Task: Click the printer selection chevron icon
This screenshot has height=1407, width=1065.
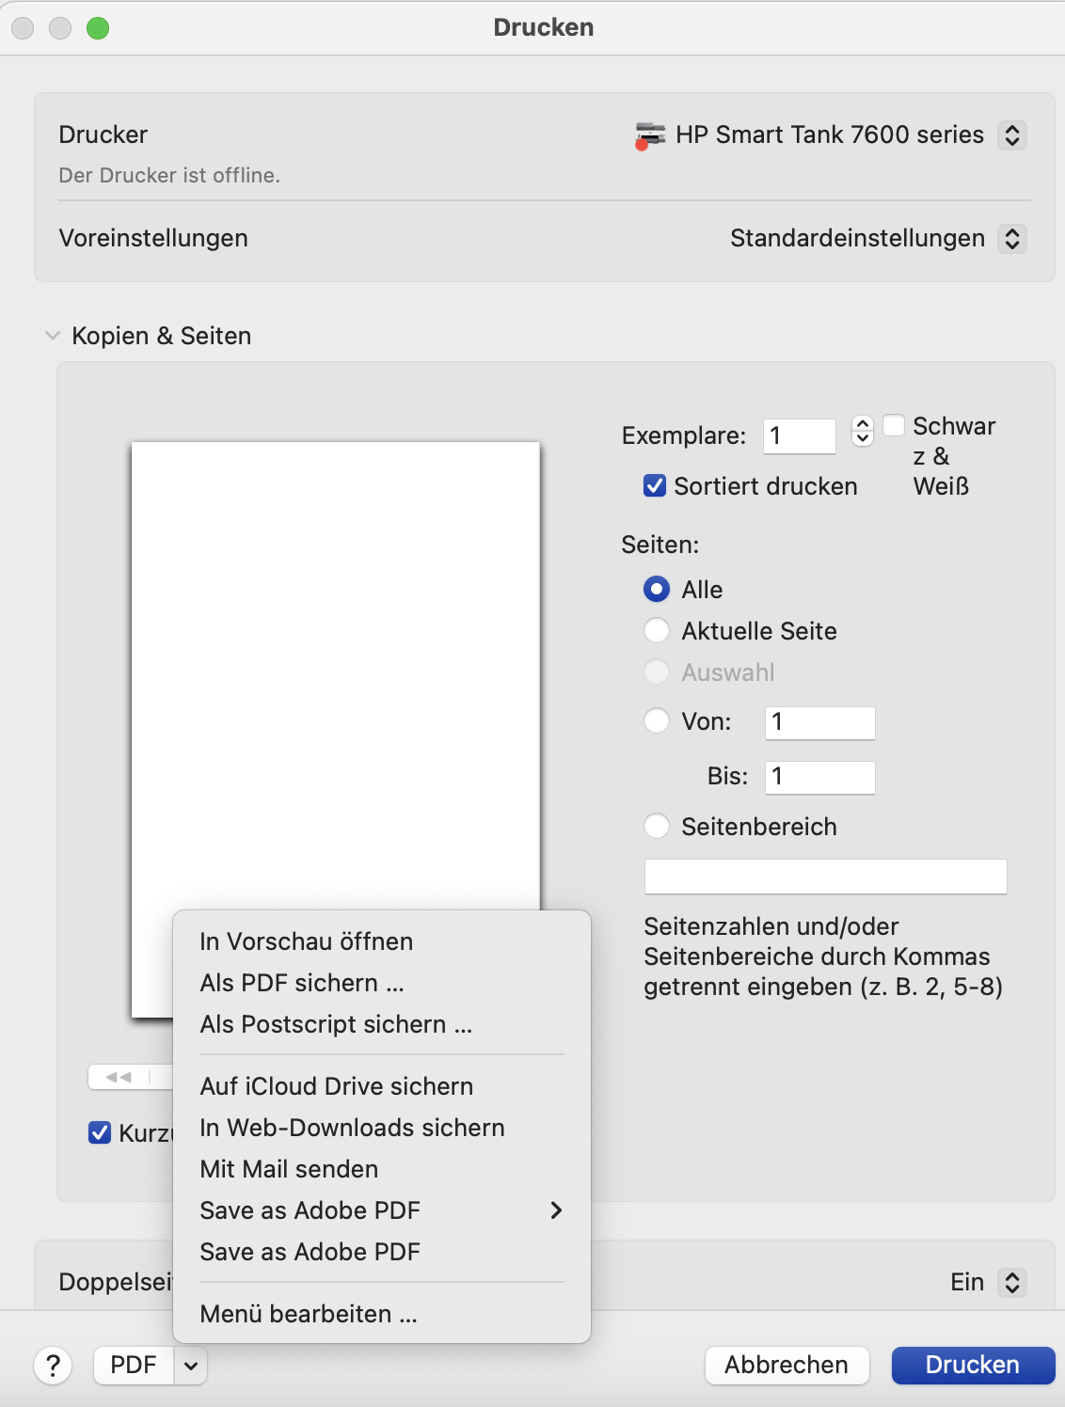Action: coord(1012,135)
